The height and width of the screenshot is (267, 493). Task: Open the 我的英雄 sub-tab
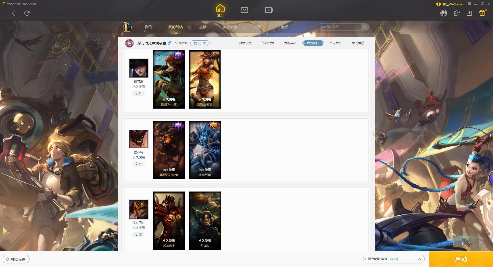(290, 43)
